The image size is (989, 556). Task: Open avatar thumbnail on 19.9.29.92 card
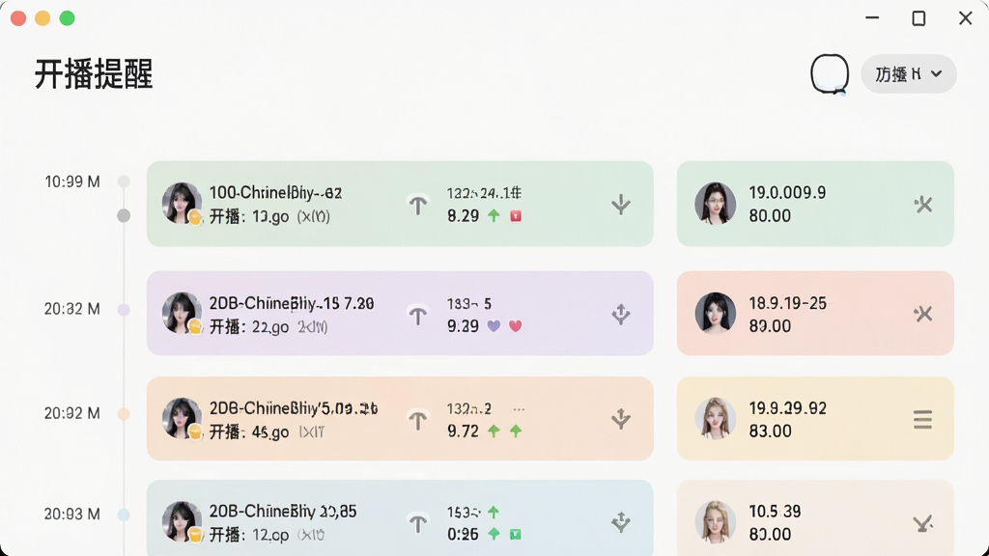(716, 419)
